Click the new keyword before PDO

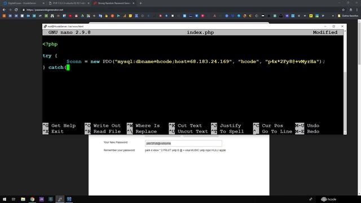[x=95, y=61]
